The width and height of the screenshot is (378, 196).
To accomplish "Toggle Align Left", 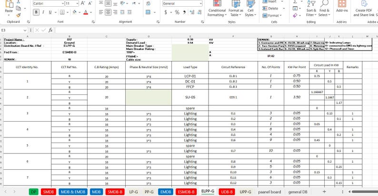I will click(101, 12).
